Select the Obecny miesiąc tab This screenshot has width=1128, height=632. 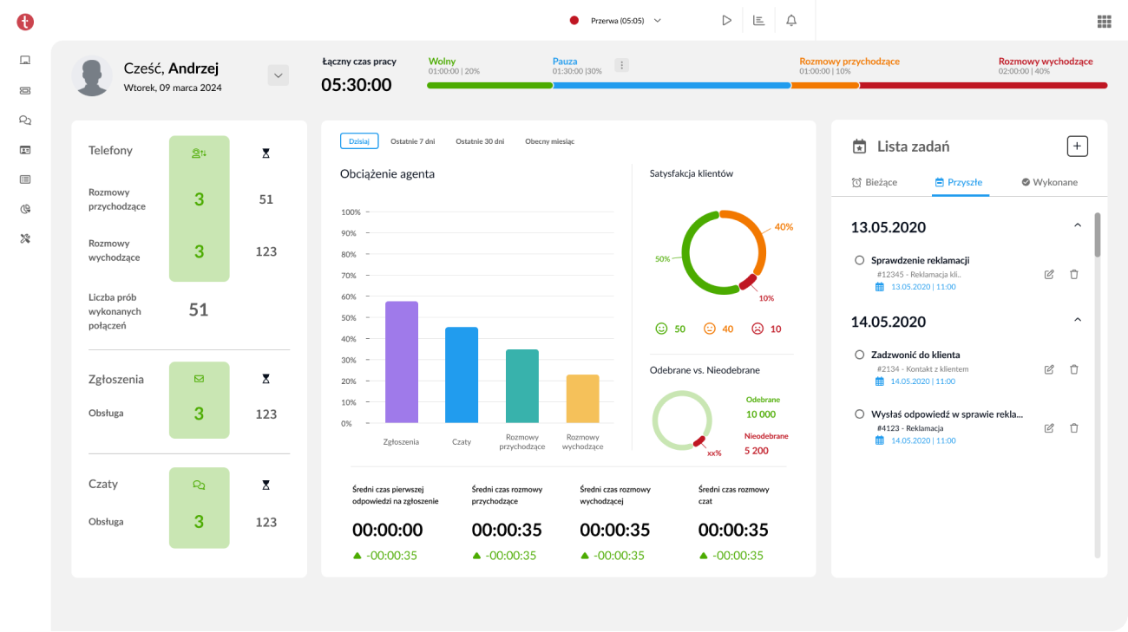(549, 141)
